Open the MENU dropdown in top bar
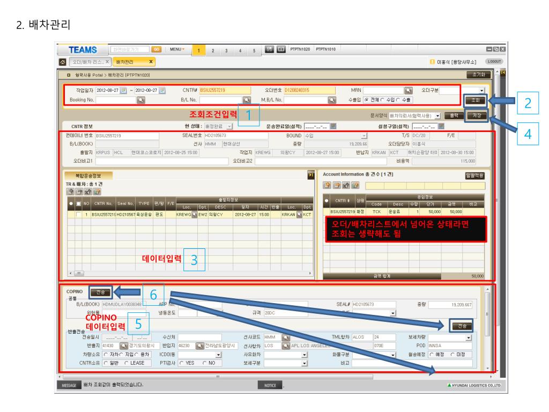 coord(177,49)
